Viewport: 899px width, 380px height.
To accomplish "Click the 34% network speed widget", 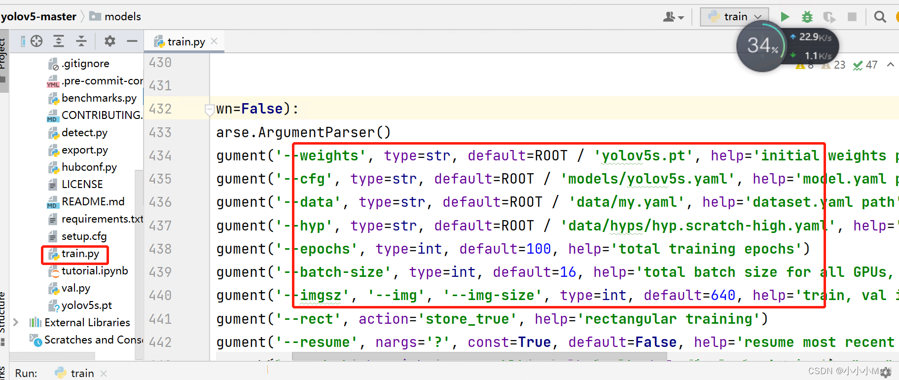I will point(762,46).
